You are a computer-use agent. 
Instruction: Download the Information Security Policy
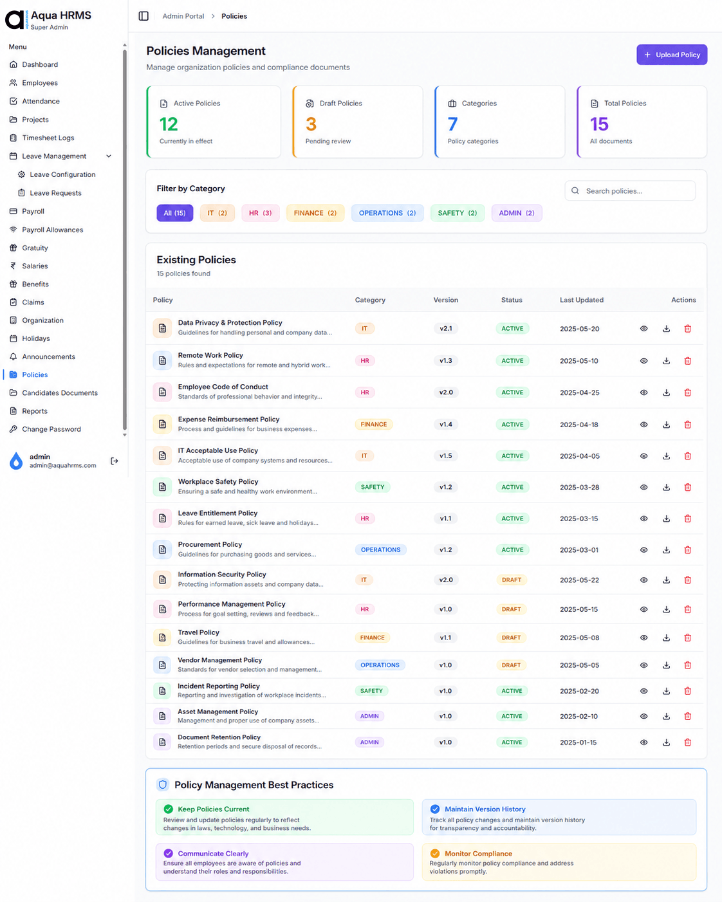(x=666, y=580)
